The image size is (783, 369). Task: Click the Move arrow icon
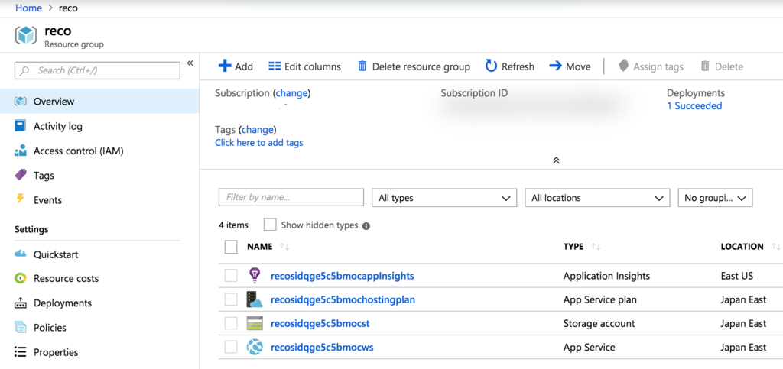556,66
